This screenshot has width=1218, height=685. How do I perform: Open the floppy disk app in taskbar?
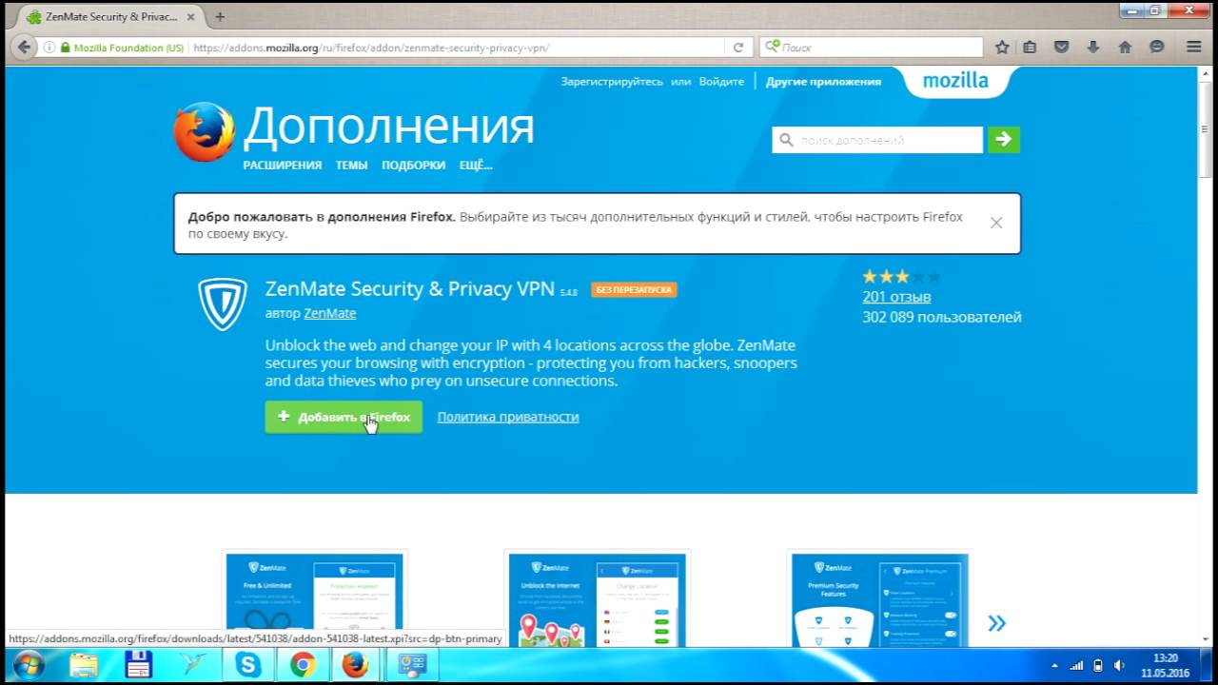(139, 664)
